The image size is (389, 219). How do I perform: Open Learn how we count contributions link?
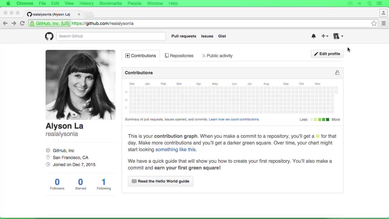click(x=234, y=119)
